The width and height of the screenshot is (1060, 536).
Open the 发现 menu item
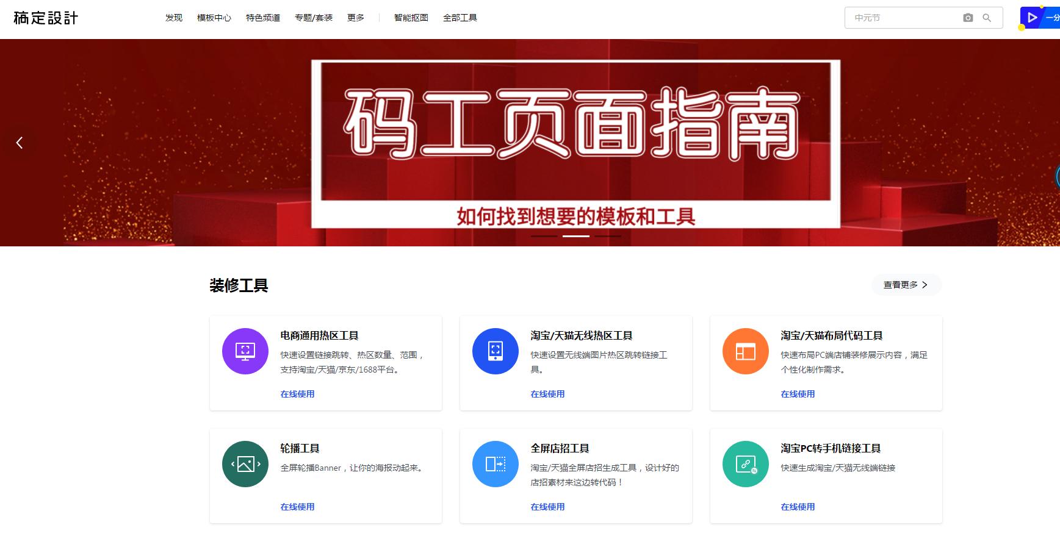pyautogui.click(x=174, y=18)
